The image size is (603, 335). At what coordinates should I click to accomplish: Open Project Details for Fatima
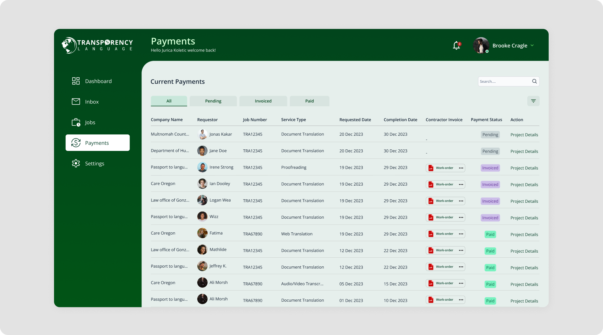pos(524,235)
